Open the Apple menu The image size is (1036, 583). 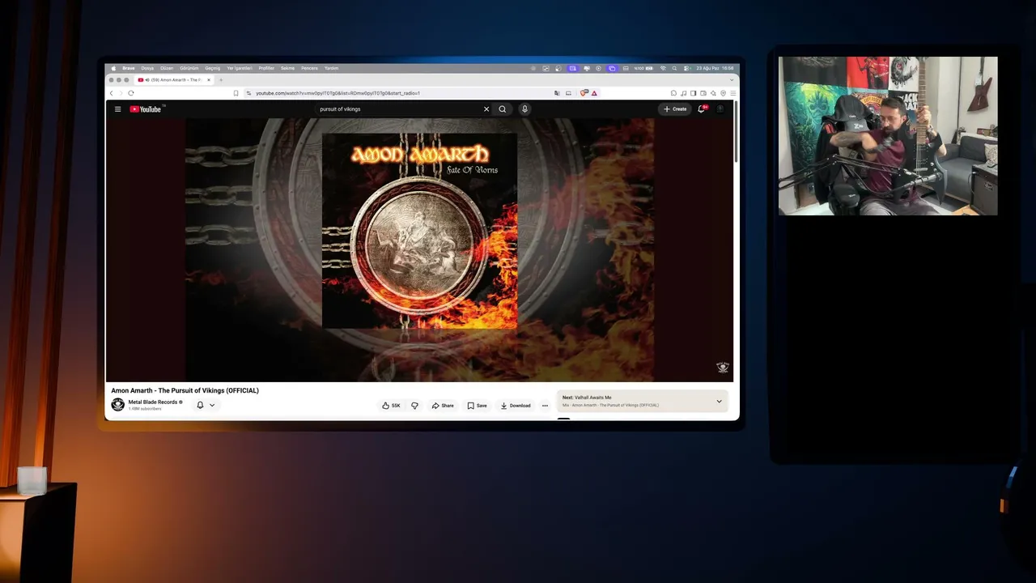tap(113, 68)
